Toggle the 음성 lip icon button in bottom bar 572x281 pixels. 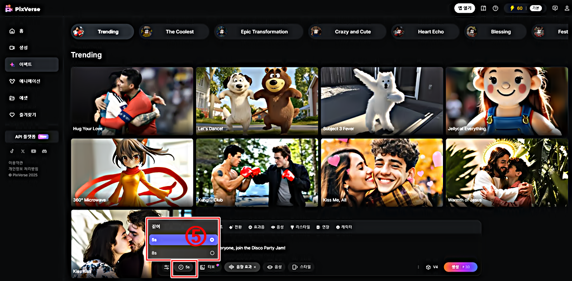[274, 267]
